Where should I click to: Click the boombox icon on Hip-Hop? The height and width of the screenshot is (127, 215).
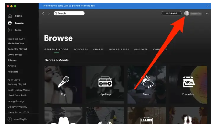coord(105,82)
